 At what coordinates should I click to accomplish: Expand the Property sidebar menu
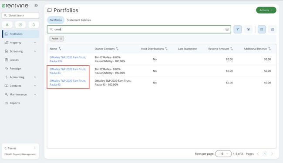(x=20, y=43)
